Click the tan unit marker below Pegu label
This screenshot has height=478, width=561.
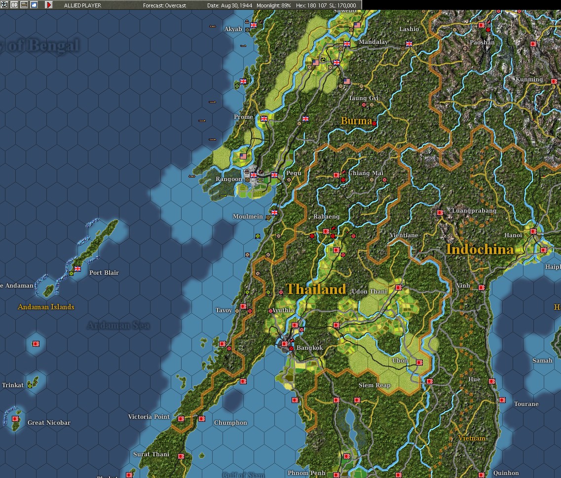click(x=289, y=180)
